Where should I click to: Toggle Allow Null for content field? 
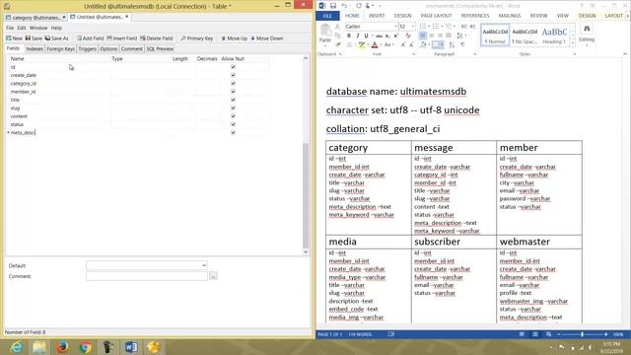pos(233,116)
